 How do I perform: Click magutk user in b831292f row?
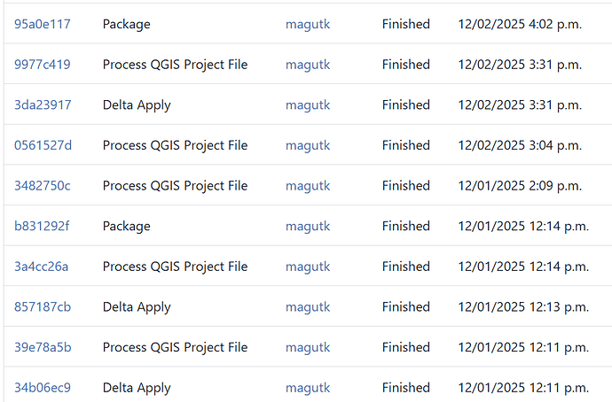[x=308, y=226]
